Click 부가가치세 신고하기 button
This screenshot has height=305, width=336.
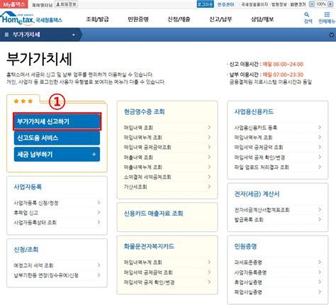[57, 121]
